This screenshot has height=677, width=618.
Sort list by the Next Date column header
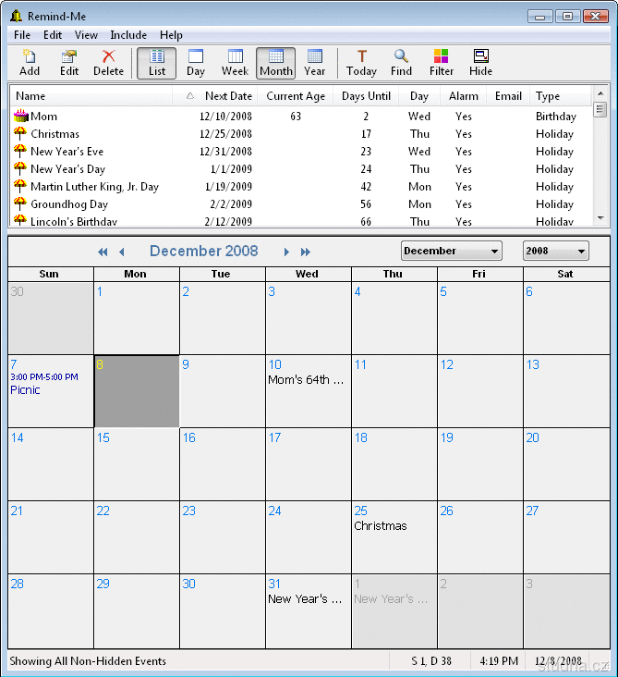point(228,96)
